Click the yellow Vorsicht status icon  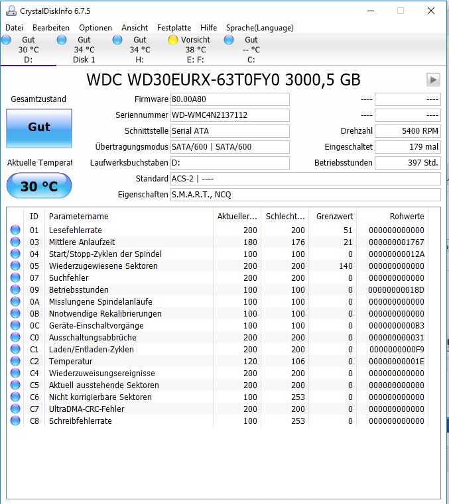coord(173,40)
